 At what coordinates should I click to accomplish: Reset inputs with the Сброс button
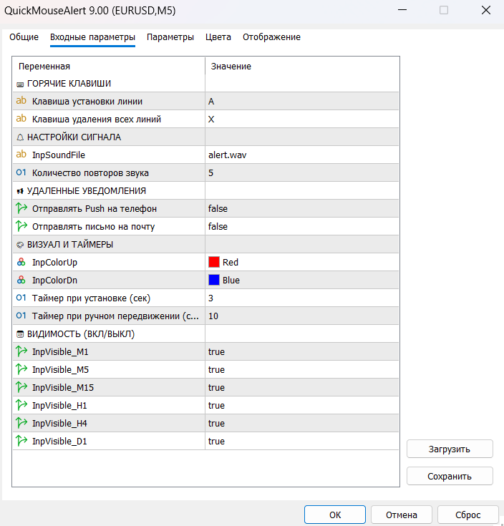click(467, 515)
